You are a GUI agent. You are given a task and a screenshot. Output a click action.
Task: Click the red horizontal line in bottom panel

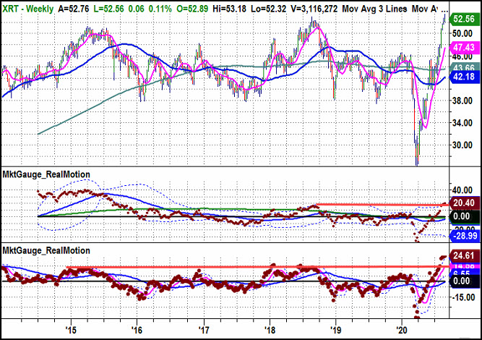257,267
